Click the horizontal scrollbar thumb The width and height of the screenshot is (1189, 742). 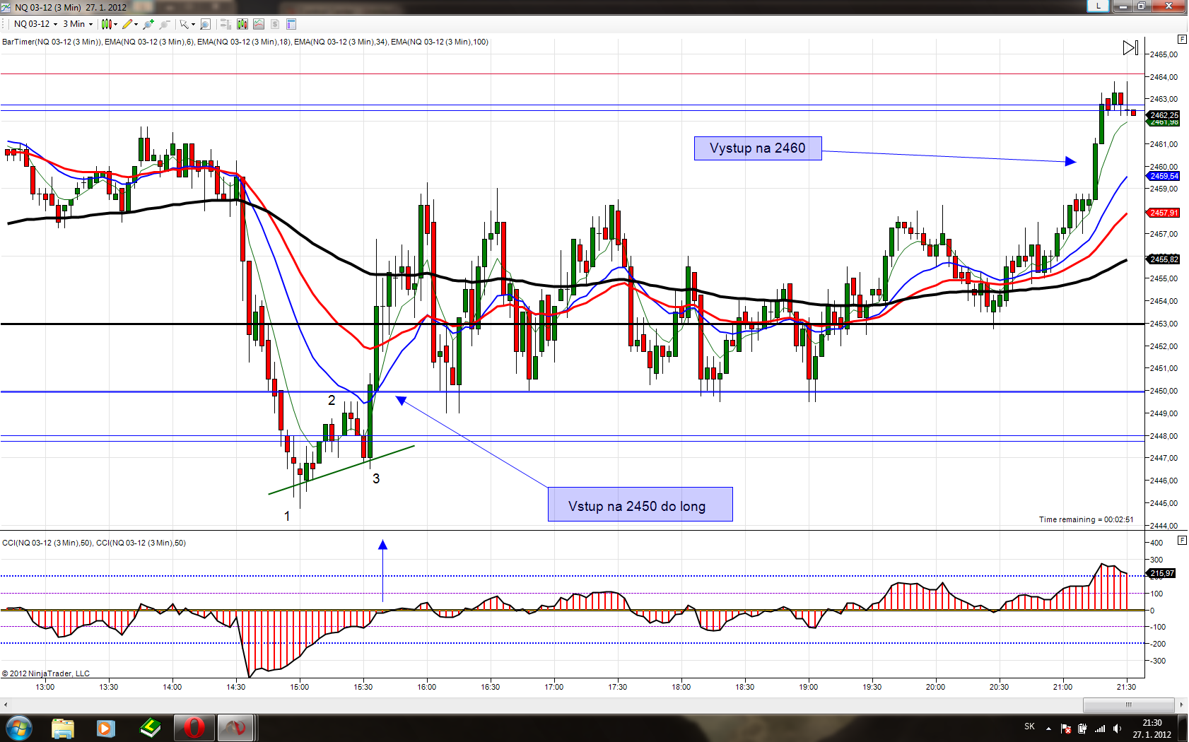(x=1129, y=705)
